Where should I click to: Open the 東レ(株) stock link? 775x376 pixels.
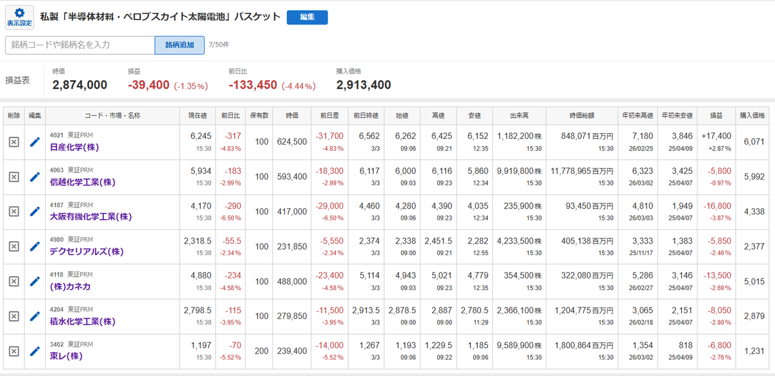(x=67, y=357)
